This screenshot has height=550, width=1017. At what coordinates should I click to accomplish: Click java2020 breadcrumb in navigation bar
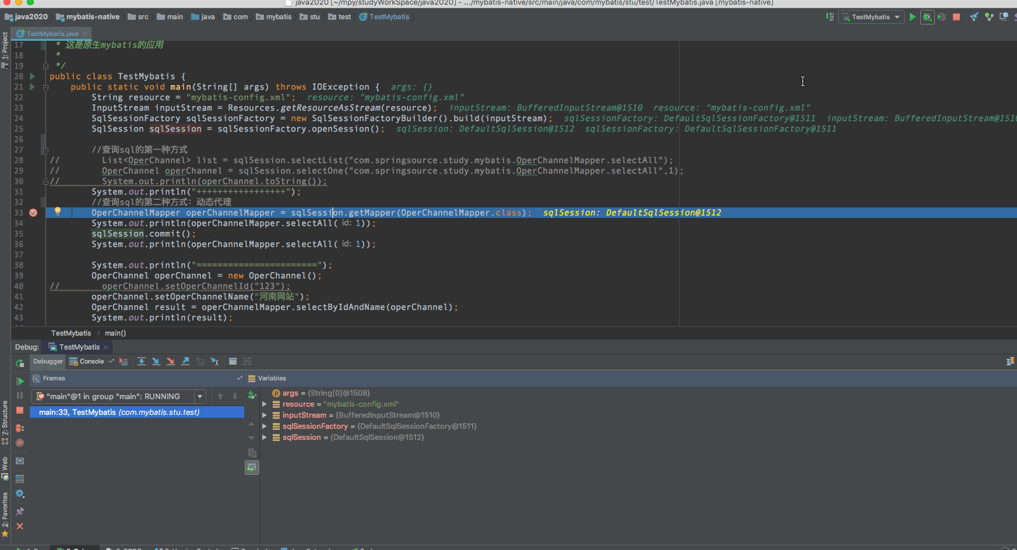tap(27, 17)
